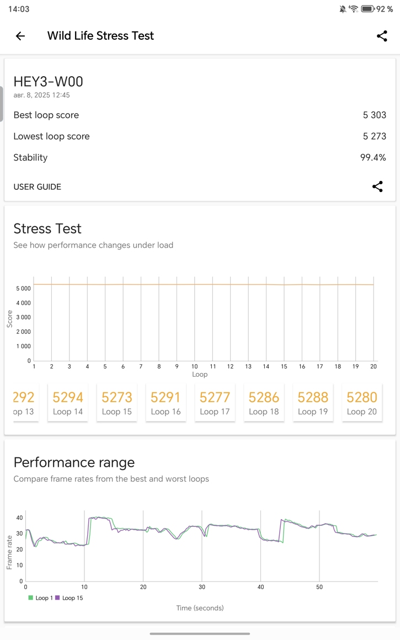
Task: Select the Loop 15 score card
Action: (117, 403)
